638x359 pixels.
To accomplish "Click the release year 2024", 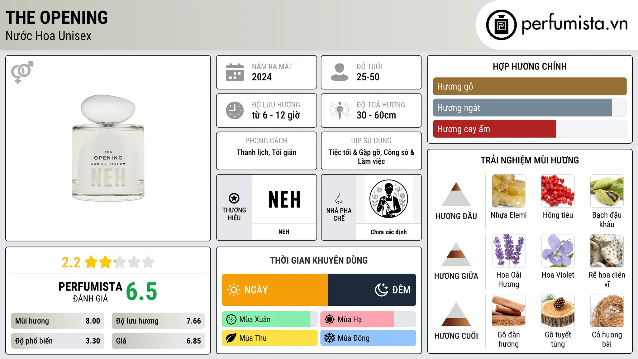I will coord(262,77).
